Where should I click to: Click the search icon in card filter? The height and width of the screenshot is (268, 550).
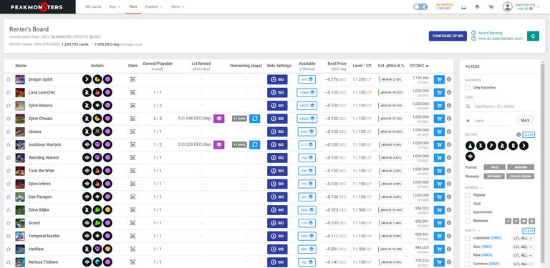[x=468, y=106]
